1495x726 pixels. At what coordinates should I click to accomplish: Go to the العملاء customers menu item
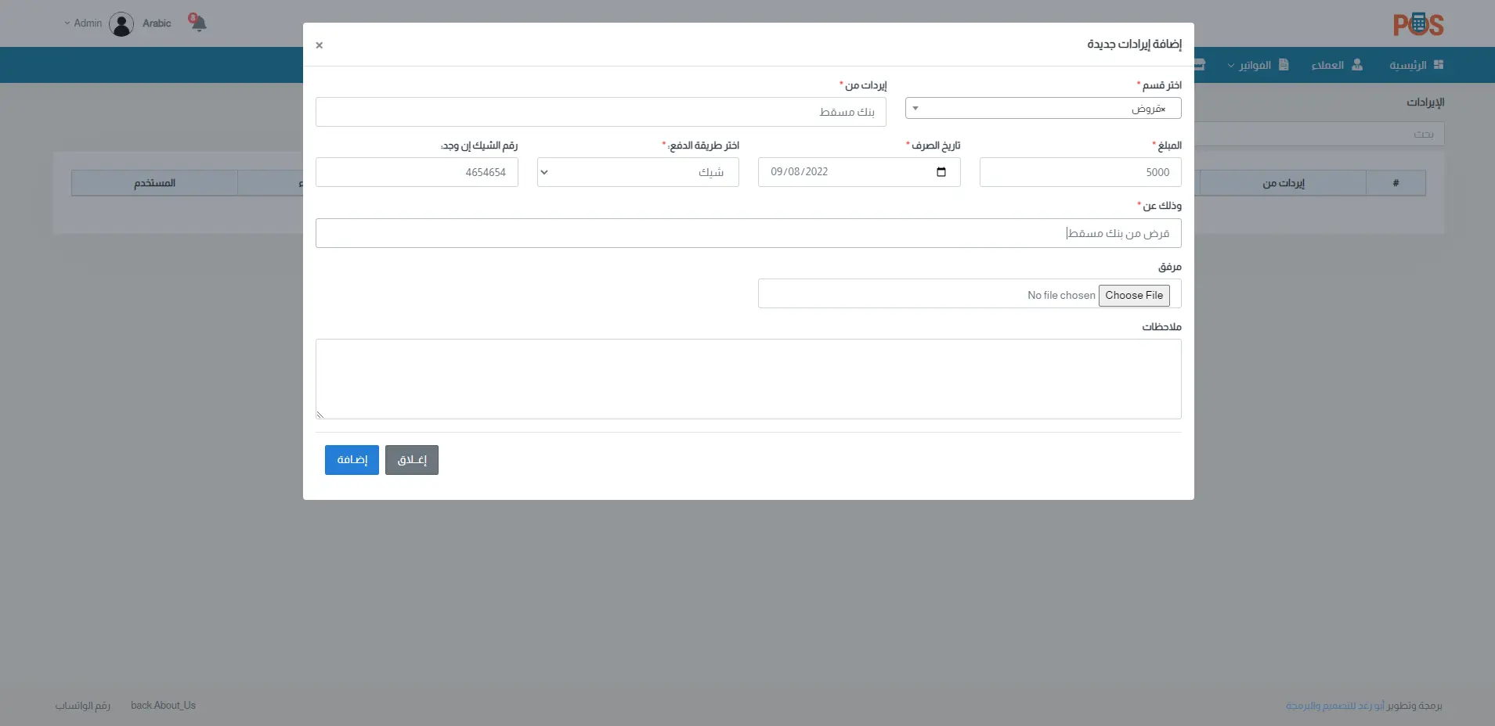[x=1336, y=65]
